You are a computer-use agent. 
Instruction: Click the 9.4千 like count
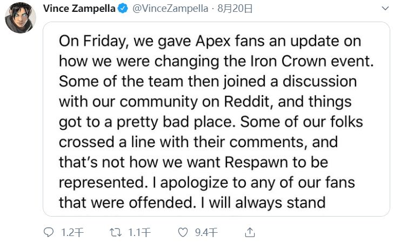click(x=206, y=232)
